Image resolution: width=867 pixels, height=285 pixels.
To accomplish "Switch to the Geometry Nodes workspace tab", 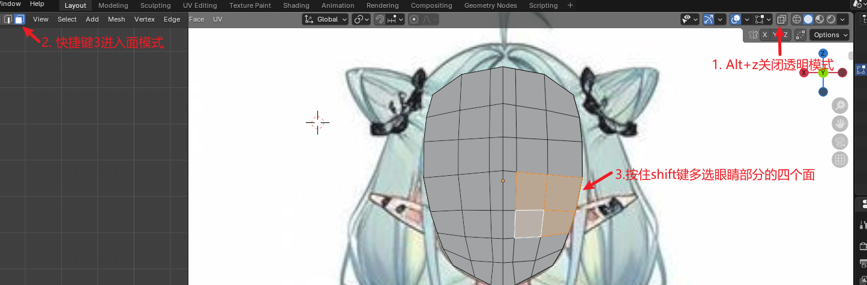I will pyautogui.click(x=490, y=5).
